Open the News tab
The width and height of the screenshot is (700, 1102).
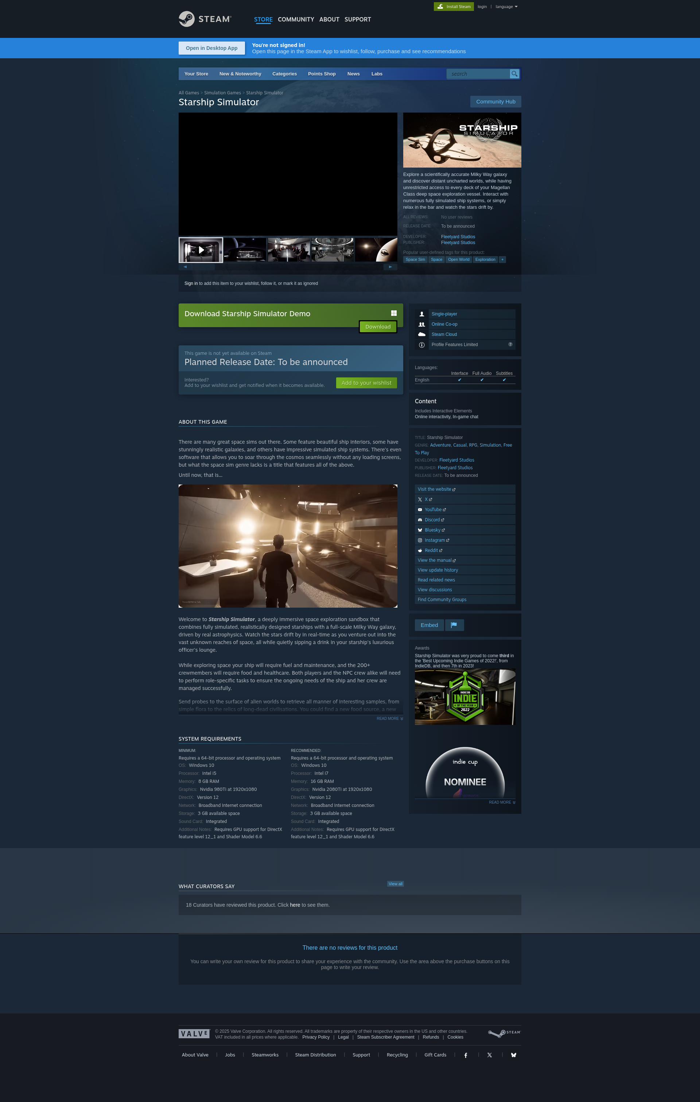point(353,74)
